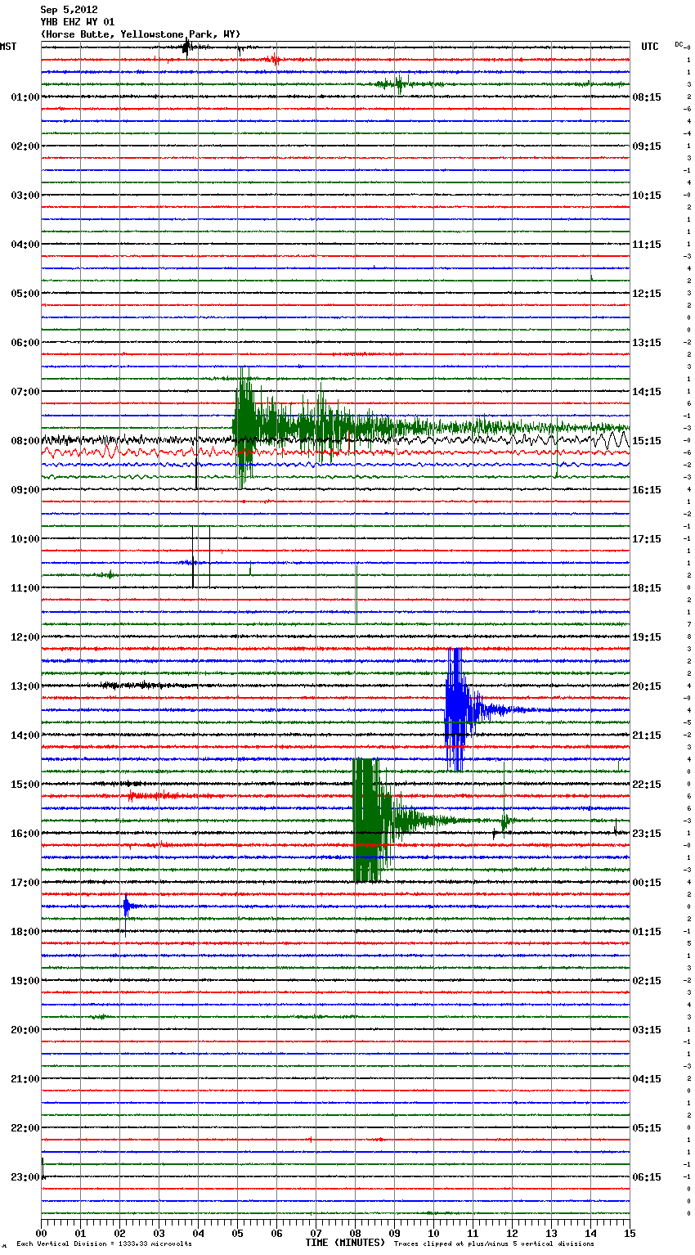Image resolution: width=695 pixels, height=1255 pixels.
Task: Click the small blue event on 17:30 trace
Action: [126, 906]
